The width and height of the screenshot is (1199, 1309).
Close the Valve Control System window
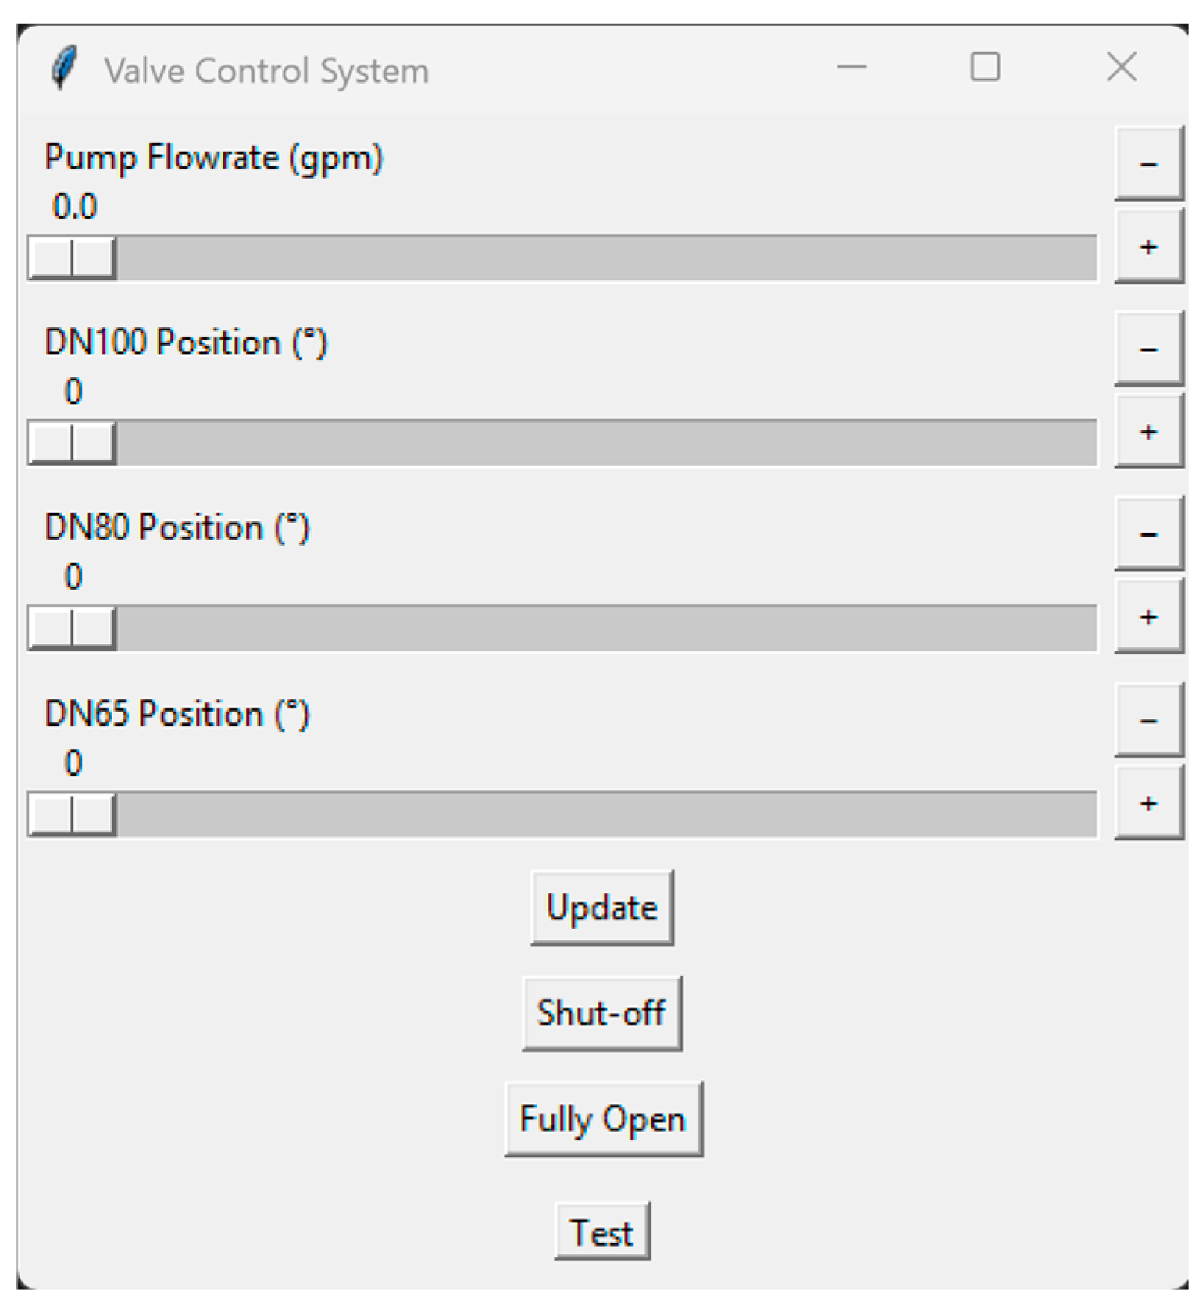coord(1121,67)
